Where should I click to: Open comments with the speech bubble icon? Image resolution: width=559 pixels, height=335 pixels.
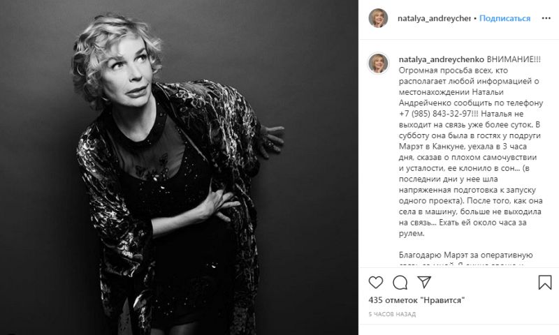click(x=400, y=283)
